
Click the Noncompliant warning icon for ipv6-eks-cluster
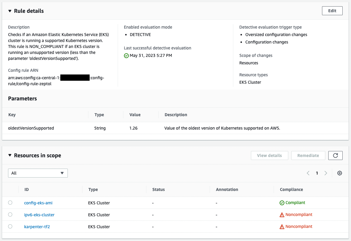coord(281,214)
